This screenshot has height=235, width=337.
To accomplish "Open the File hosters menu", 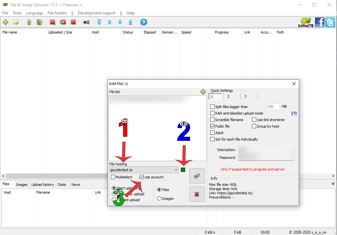I will [x=57, y=13].
